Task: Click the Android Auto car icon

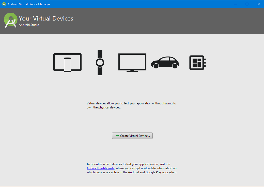Action: (165, 62)
